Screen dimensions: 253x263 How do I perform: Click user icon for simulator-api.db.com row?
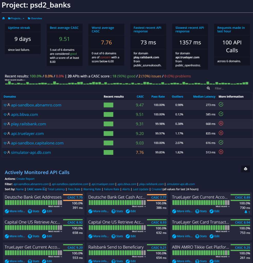point(8,152)
